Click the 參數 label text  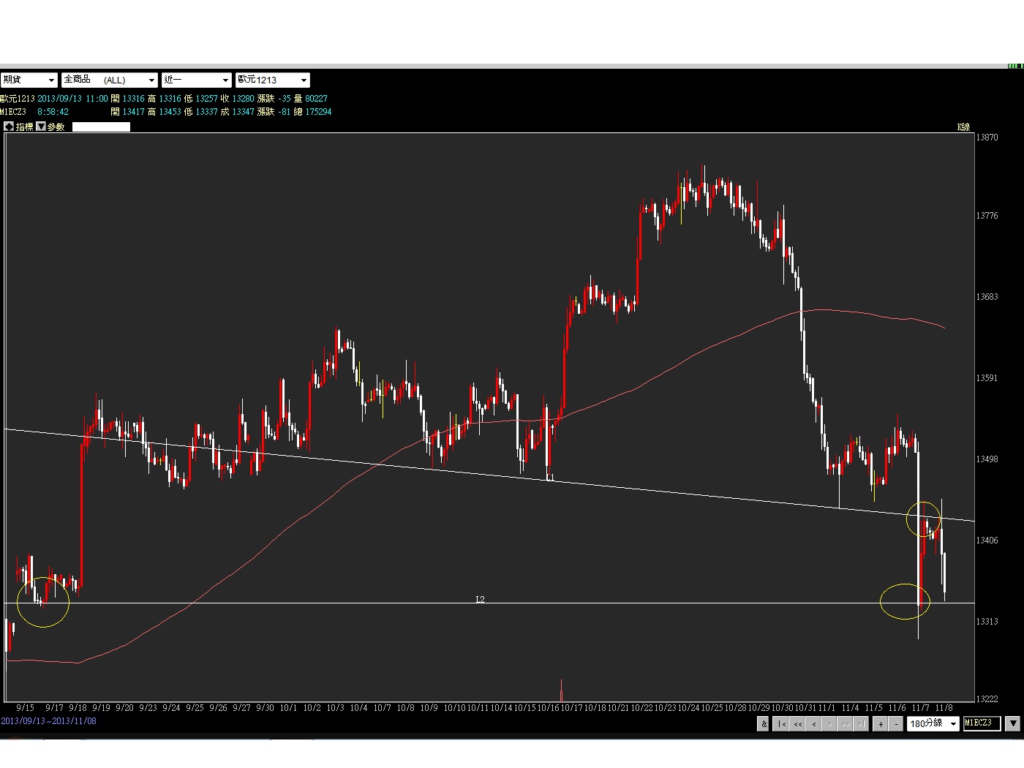(x=56, y=127)
